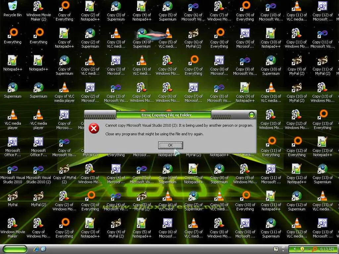The width and height of the screenshot is (339, 254).
Task: Select Copy (11) of Everything icon
Action: tap(271, 147)
